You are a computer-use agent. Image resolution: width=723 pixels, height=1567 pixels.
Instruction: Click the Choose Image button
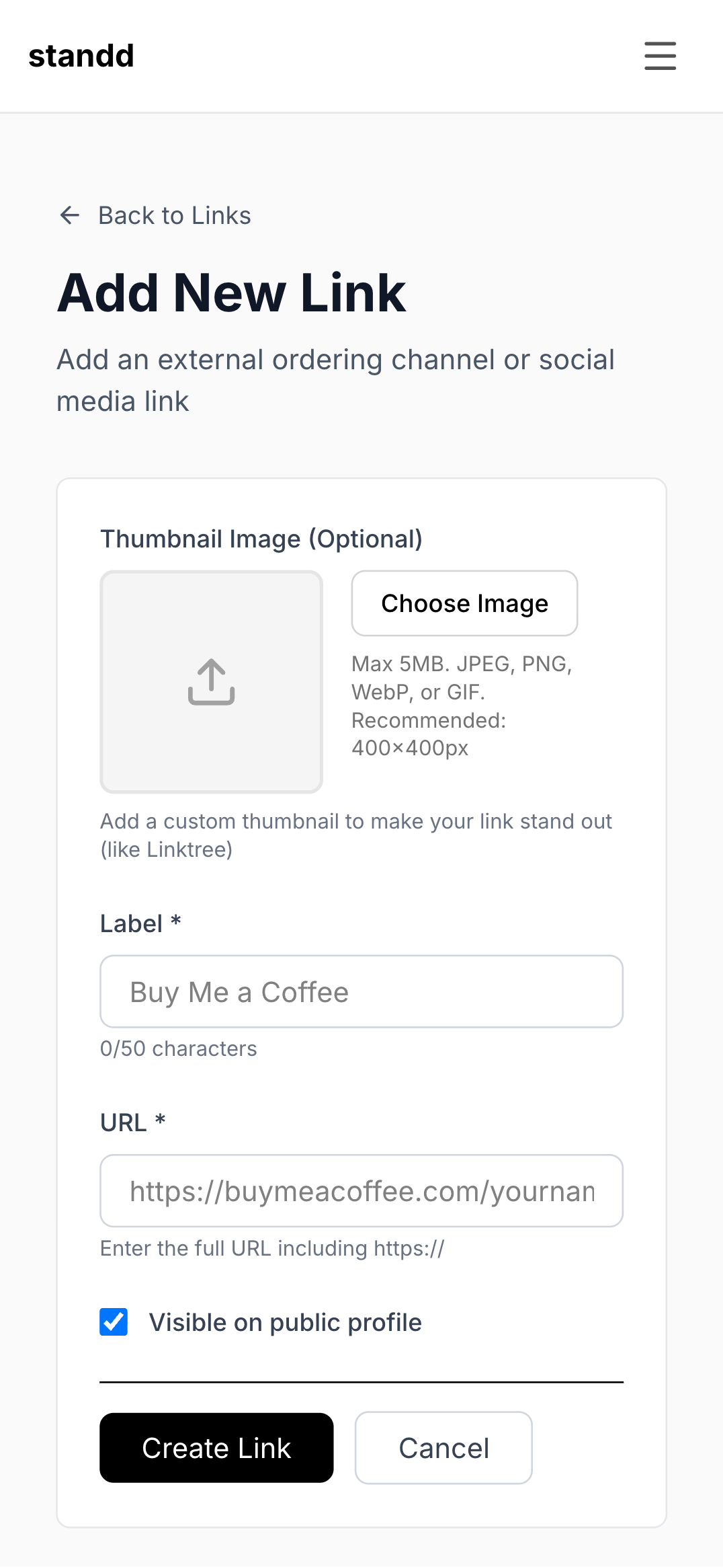point(464,603)
